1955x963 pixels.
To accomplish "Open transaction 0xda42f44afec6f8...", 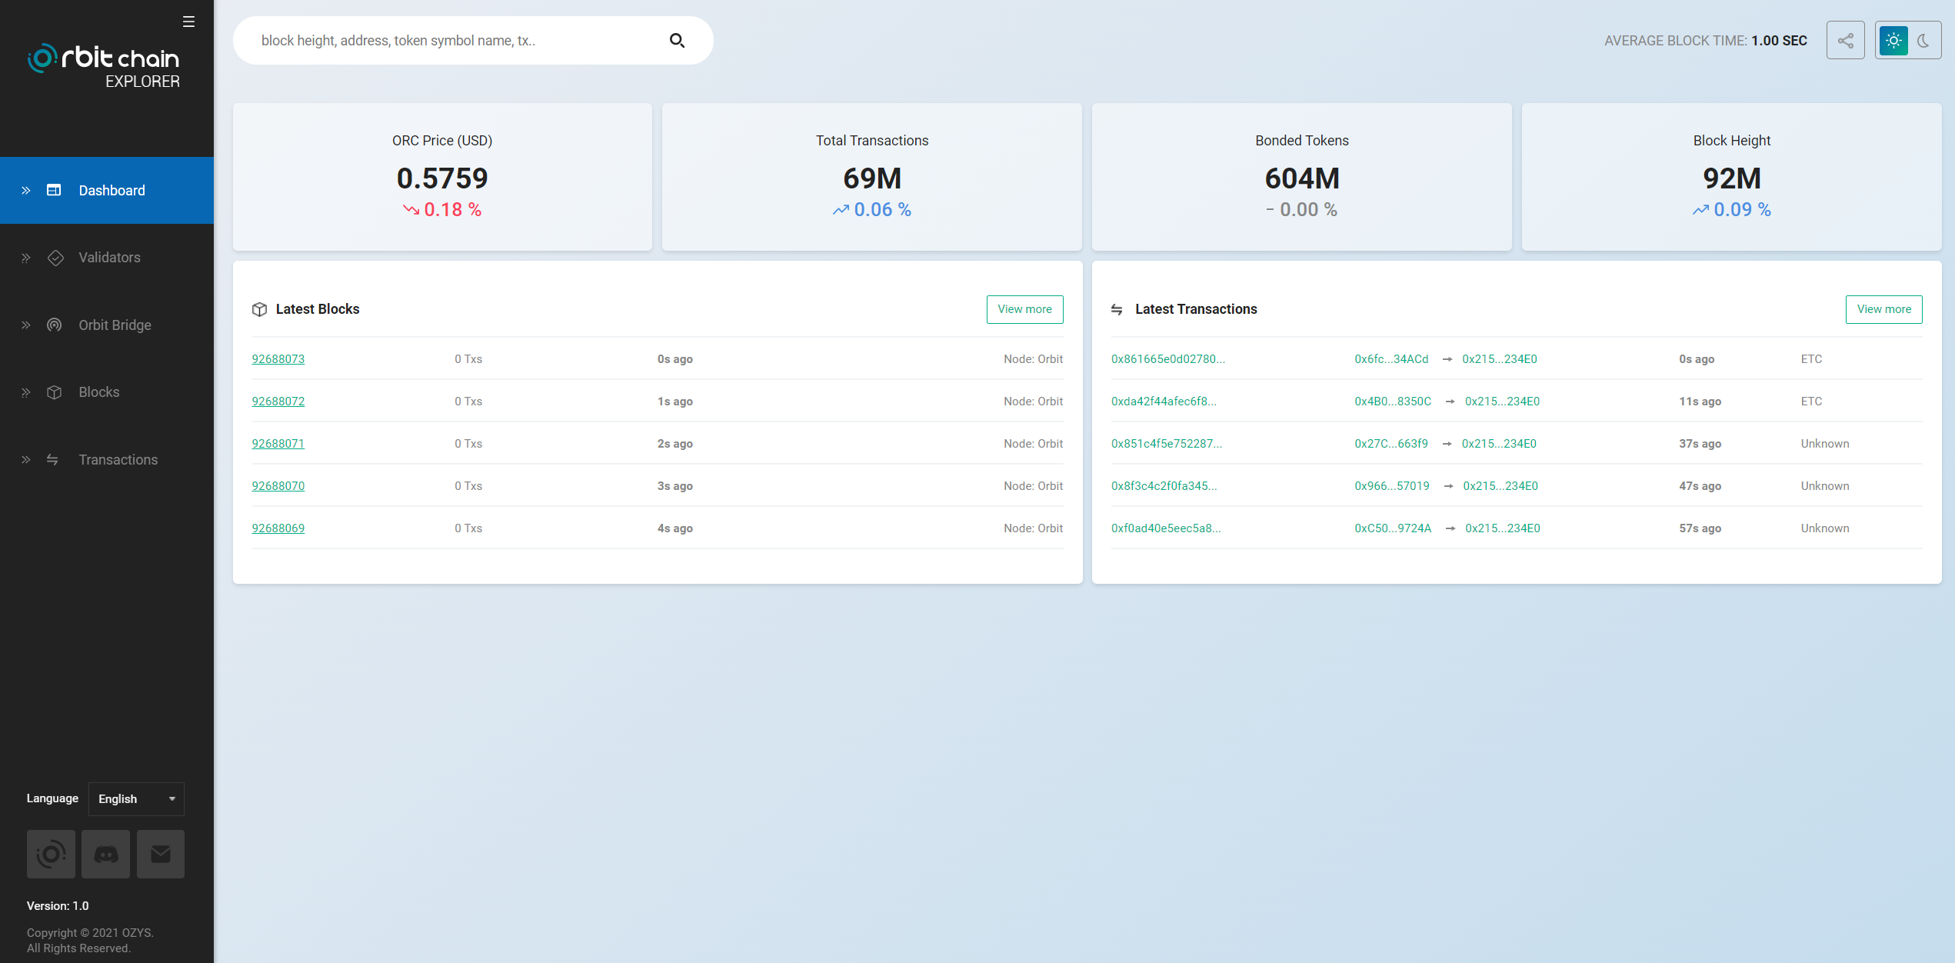I will coord(1164,402).
